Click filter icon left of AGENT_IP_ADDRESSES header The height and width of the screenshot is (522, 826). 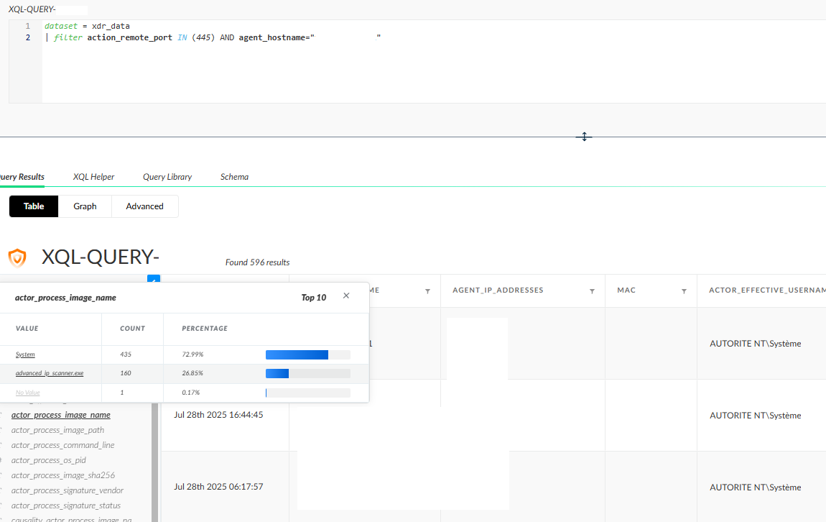pos(427,291)
